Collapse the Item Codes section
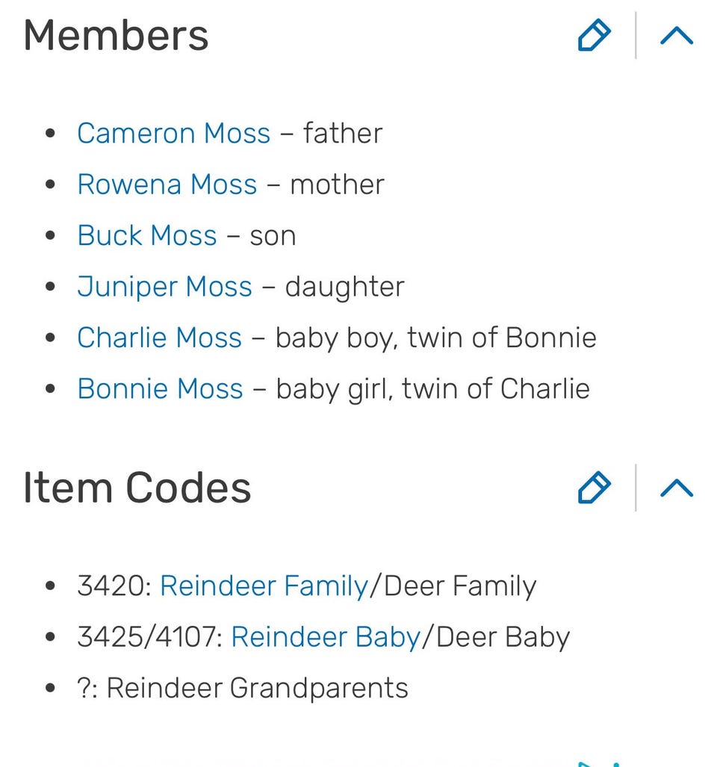717x767 pixels. (677, 488)
